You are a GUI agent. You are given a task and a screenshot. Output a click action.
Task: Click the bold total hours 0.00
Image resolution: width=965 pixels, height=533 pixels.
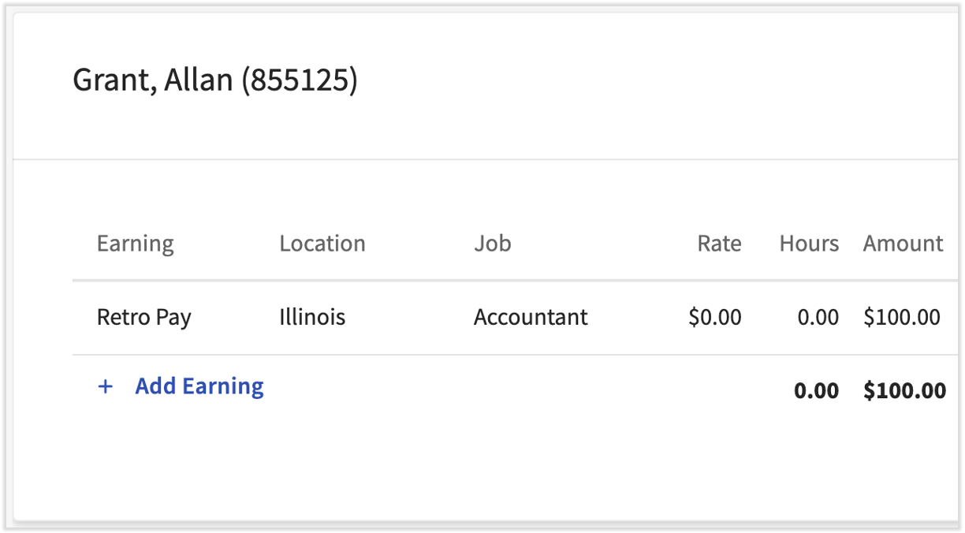point(816,391)
